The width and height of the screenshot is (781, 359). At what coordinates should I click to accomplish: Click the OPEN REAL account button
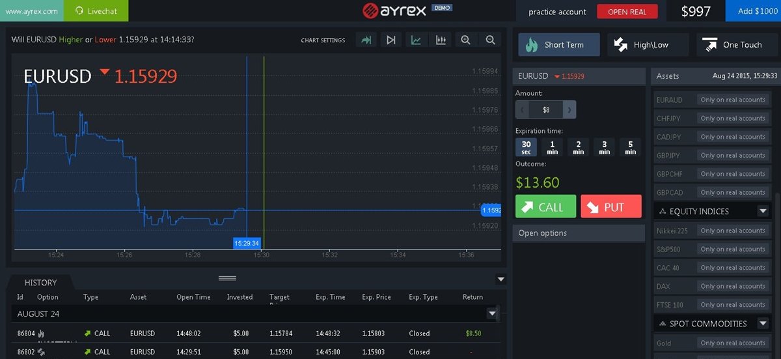point(627,12)
